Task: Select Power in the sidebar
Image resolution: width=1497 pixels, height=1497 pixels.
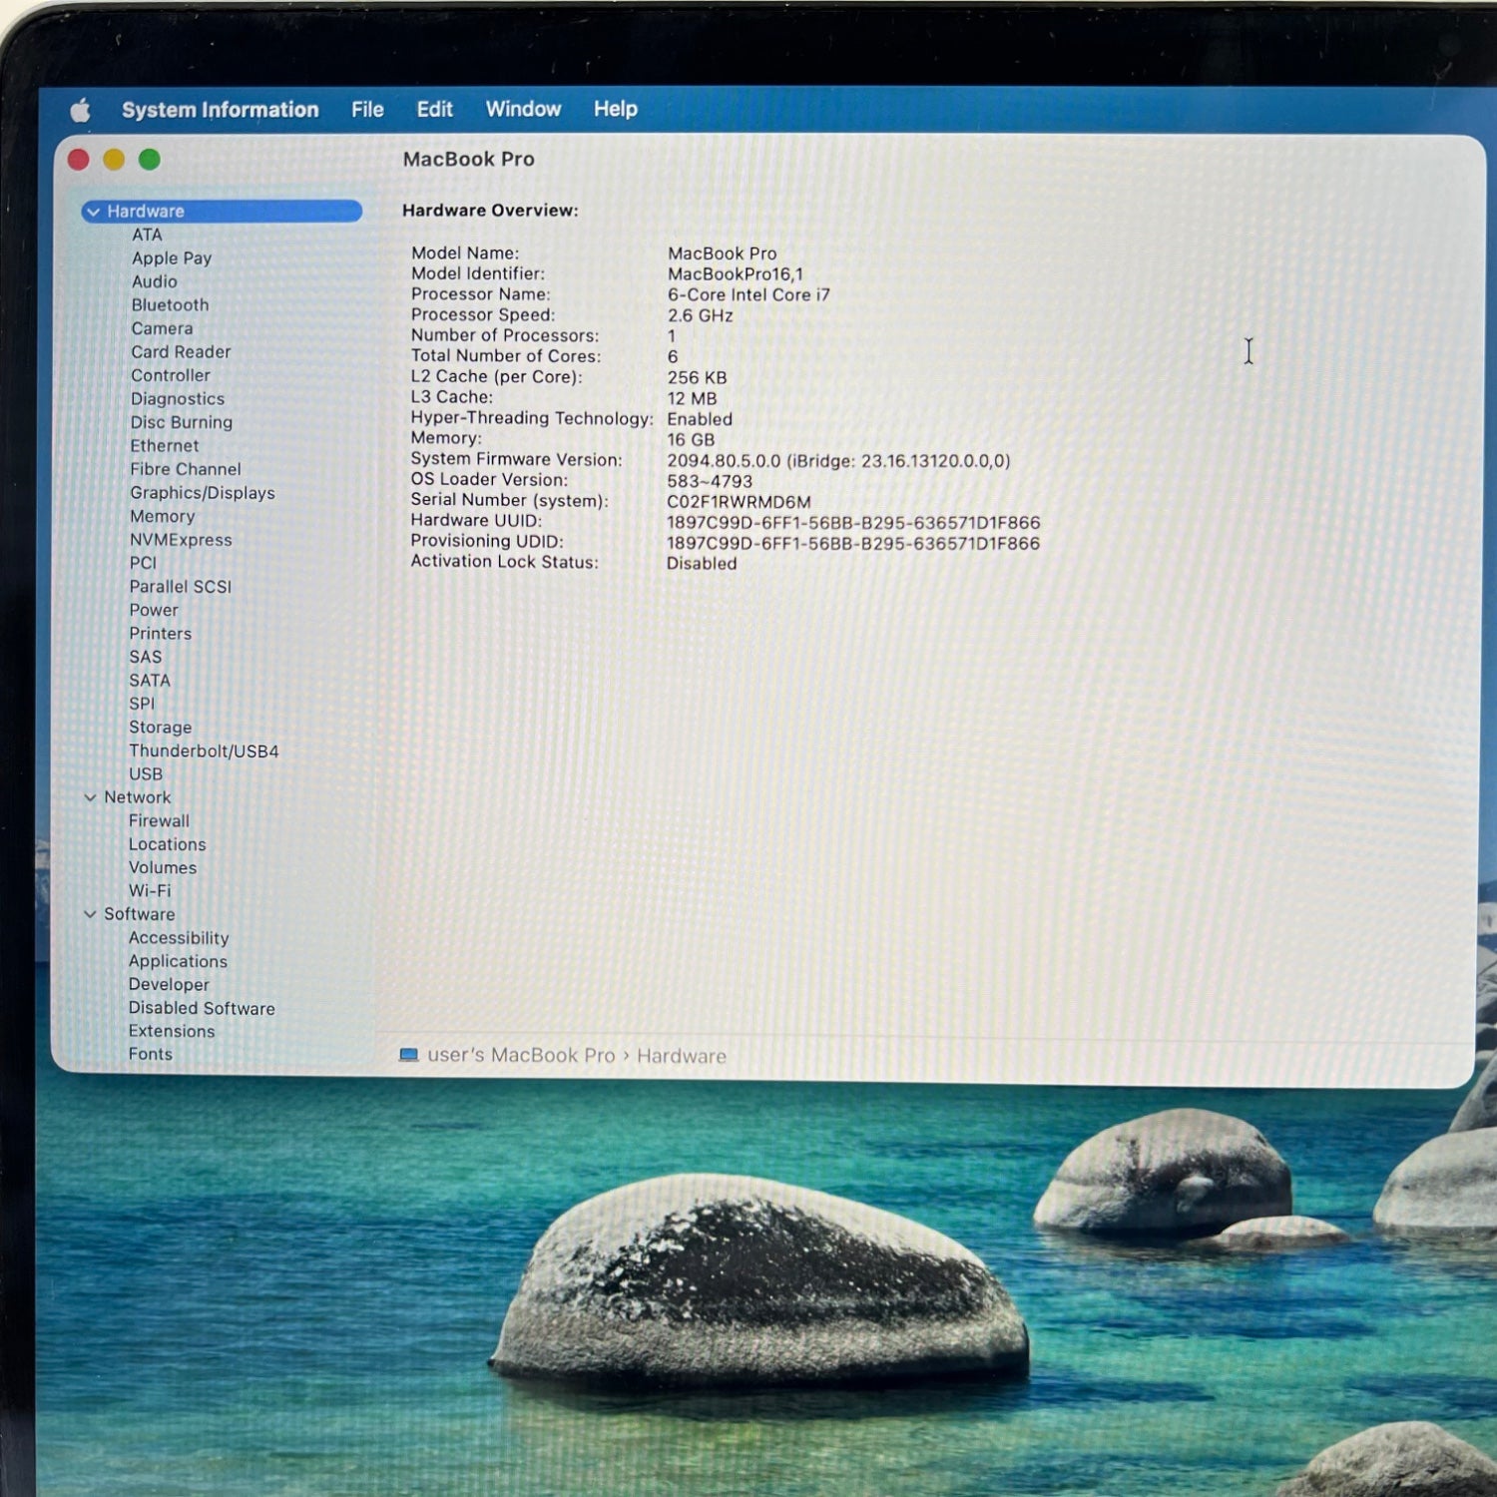Action: (154, 610)
